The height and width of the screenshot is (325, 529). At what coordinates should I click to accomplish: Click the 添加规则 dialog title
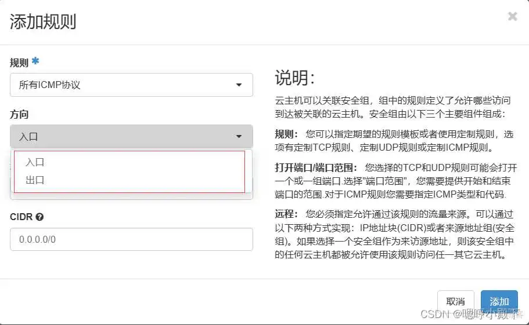click(43, 22)
